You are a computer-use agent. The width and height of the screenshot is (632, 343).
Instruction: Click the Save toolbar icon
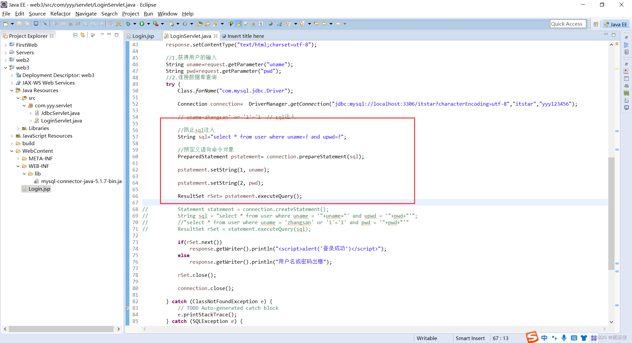click(x=19, y=24)
